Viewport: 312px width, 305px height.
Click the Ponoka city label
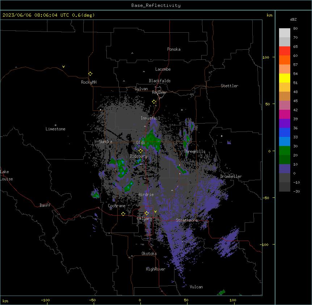pos(174,49)
